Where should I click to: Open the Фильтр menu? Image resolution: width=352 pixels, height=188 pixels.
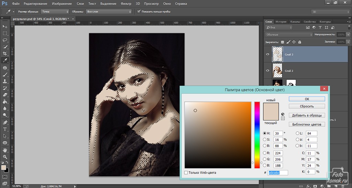[x=126, y=3]
